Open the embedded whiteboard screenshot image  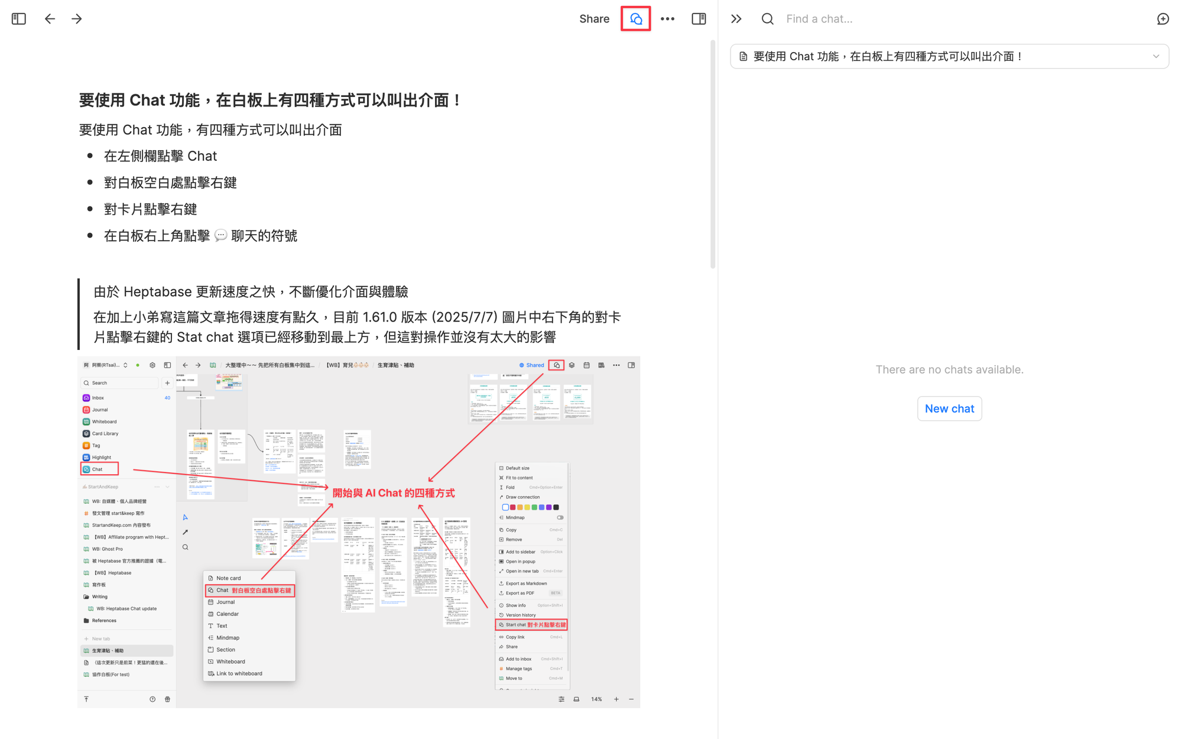[x=359, y=531]
